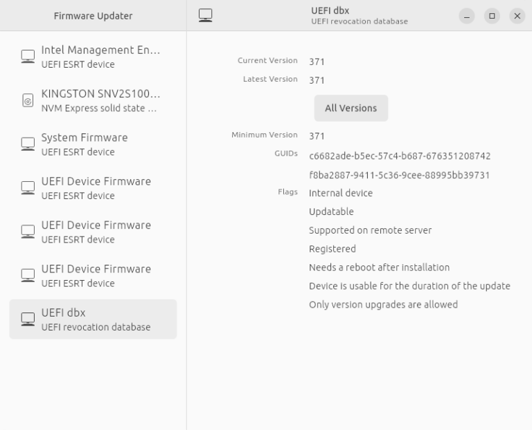Click the KINGSTON SSD drive icon
Screen dimensions: 532x430
coord(28,100)
